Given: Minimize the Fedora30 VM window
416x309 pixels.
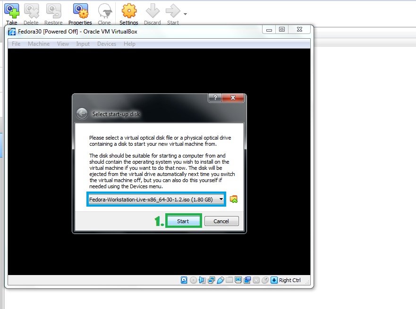Looking at the screenshot, I should pos(269,29).
